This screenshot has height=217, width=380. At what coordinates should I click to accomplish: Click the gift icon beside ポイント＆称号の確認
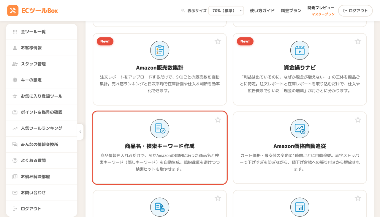[x=15, y=112]
